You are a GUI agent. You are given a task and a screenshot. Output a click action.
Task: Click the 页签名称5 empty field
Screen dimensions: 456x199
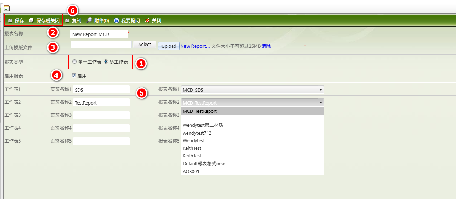101,141
